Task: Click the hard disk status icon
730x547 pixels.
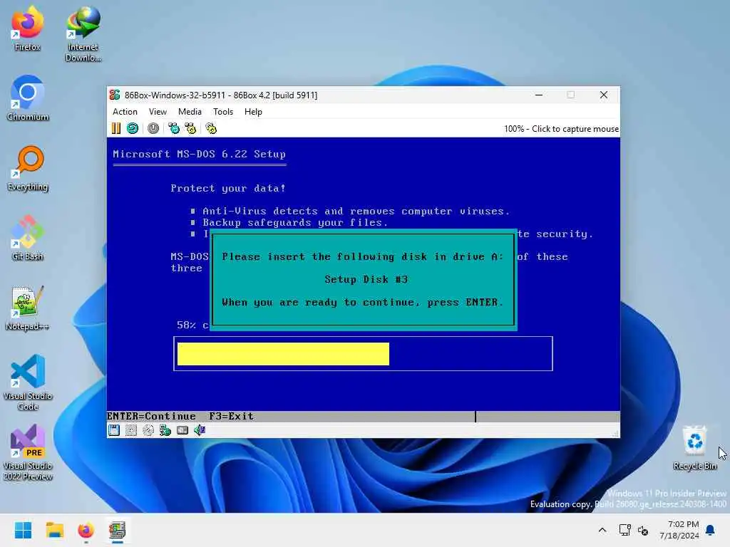Action: [x=182, y=430]
